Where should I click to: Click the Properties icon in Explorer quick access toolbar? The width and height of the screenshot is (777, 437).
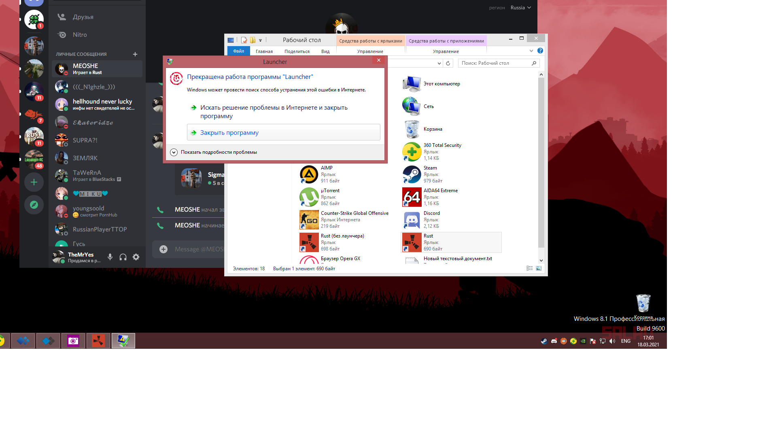coord(244,40)
